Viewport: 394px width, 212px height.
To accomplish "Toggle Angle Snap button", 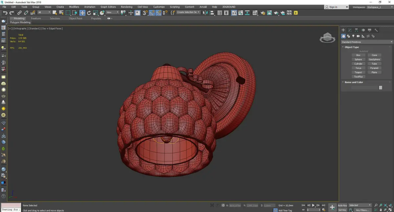I will 152,13.
